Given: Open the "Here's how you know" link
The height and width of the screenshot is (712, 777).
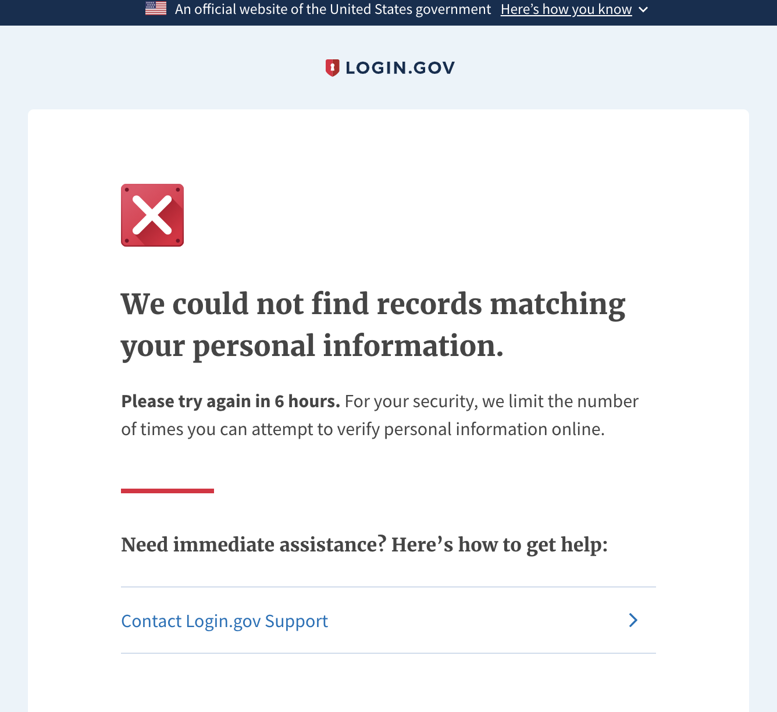Looking at the screenshot, I should [566, 9].
